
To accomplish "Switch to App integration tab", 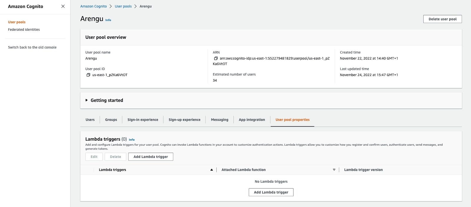I will [252, 120].
